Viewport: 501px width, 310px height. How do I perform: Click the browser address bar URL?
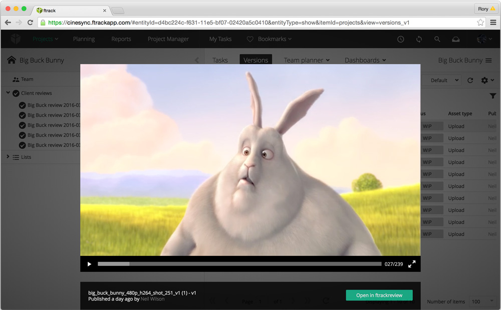pos(229,23)
